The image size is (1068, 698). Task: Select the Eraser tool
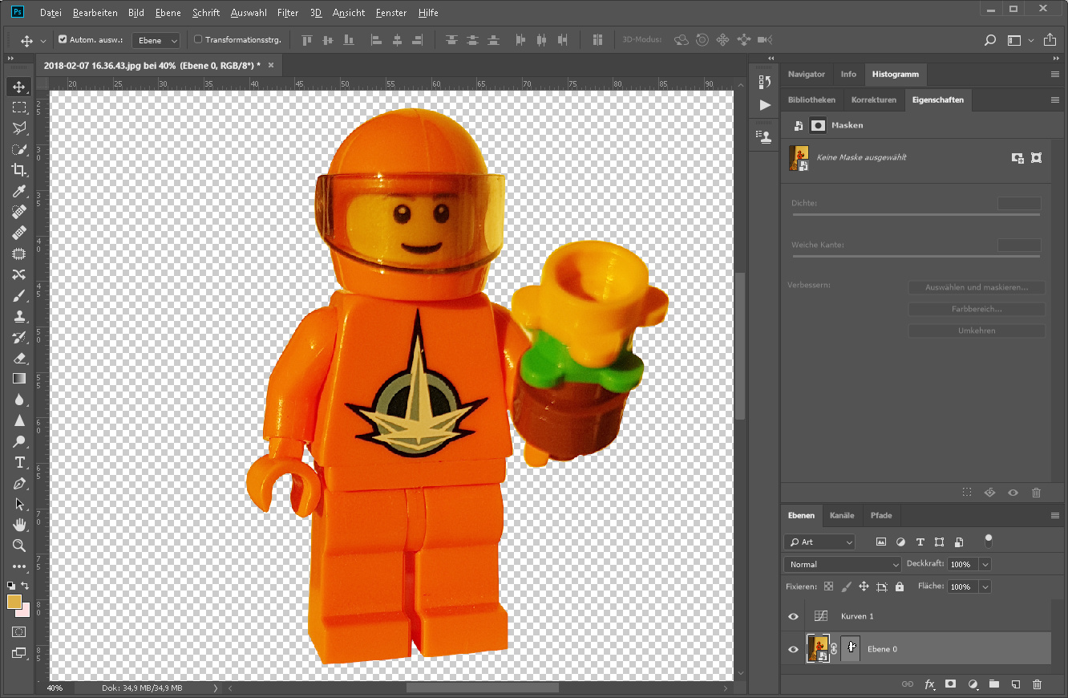[19, 358]
